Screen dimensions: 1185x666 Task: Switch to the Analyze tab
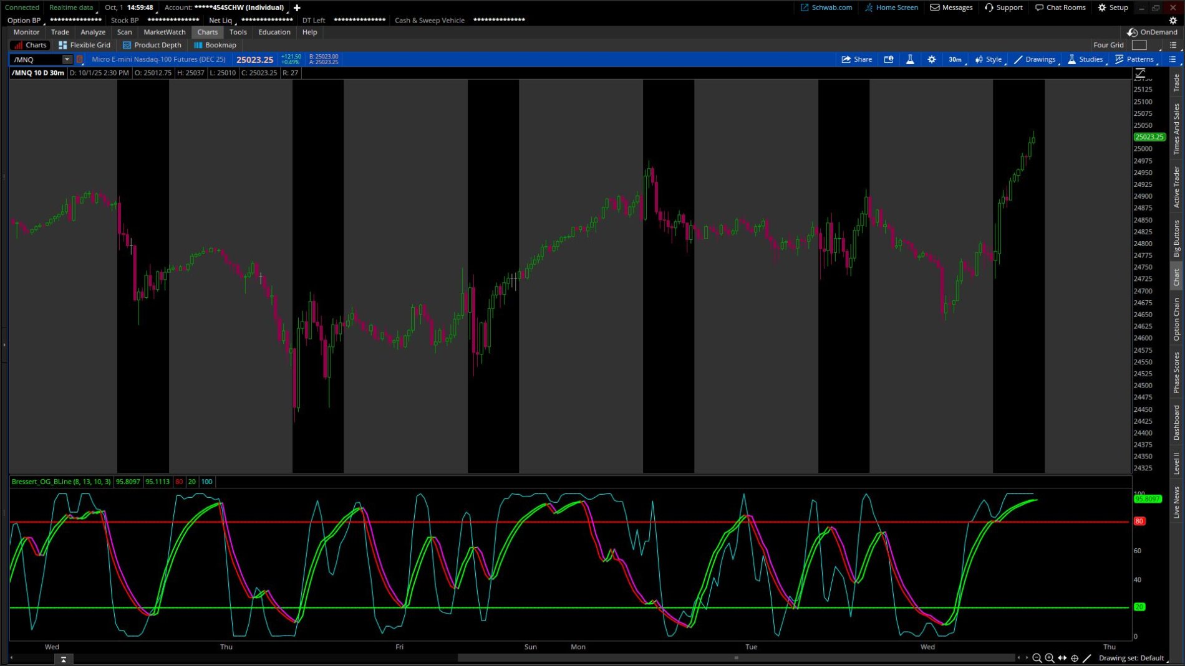93,32
